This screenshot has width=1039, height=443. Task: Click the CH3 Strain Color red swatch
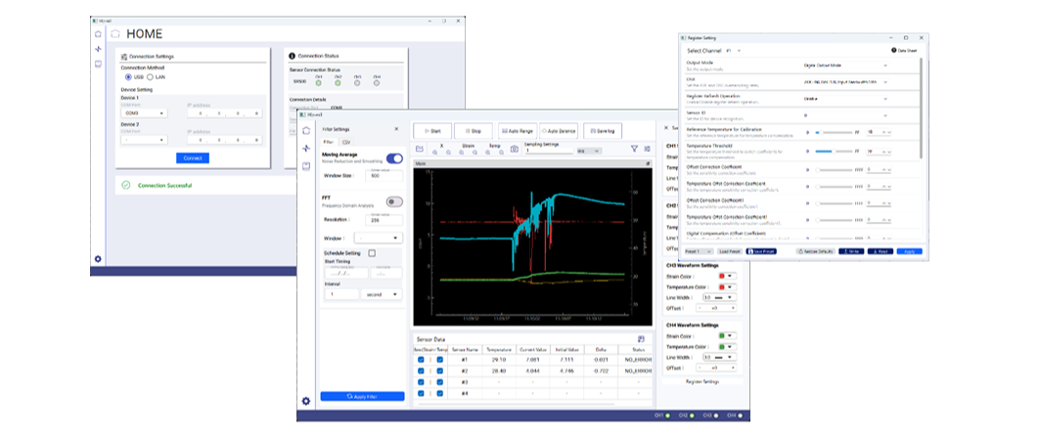coord(723,276)
